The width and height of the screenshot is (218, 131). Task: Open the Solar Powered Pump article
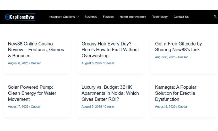(x=32, y=93)
